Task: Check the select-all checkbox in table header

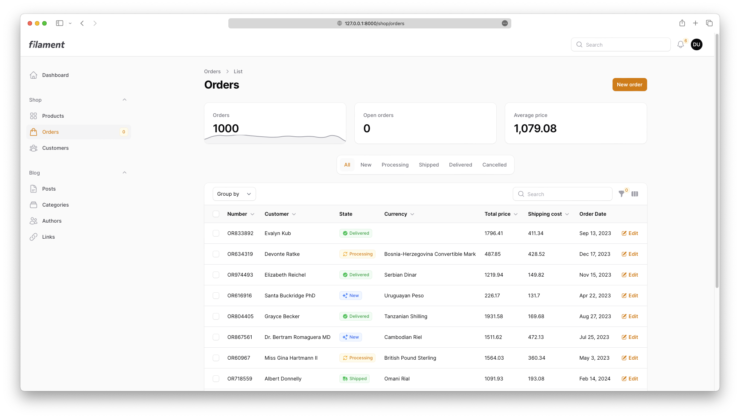Action: [x=216, y=214]
